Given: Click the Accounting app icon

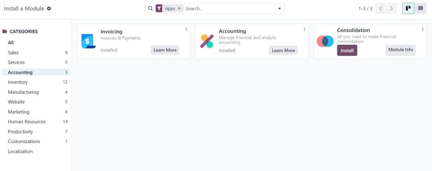Looking at the screenshot, I should pyautogui.click(x=207, y=41).
